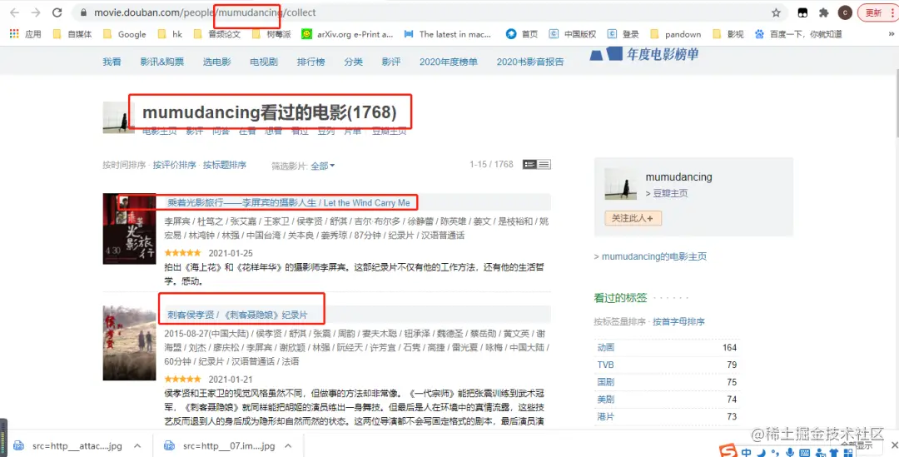Image resolution: width=899 pixels, height=457 pixels.
Task: Open the 首页 bookmark
Action: click(x=522, y=34)
